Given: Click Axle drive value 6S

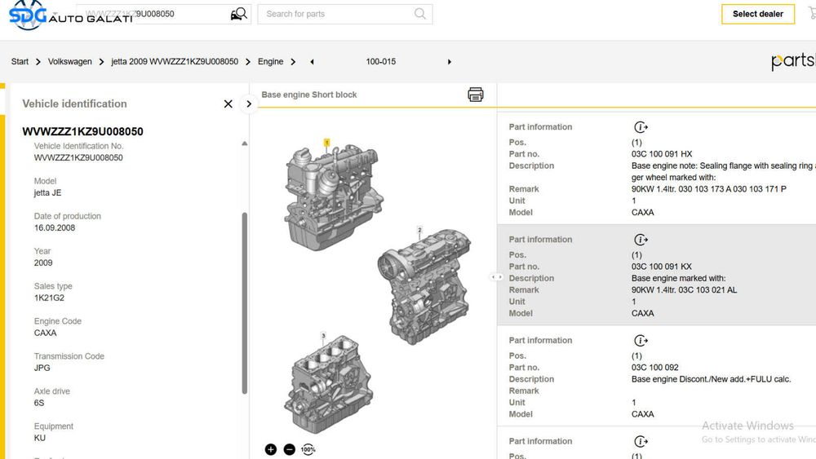Looking at the screenshot, I should tap(39, 403).
